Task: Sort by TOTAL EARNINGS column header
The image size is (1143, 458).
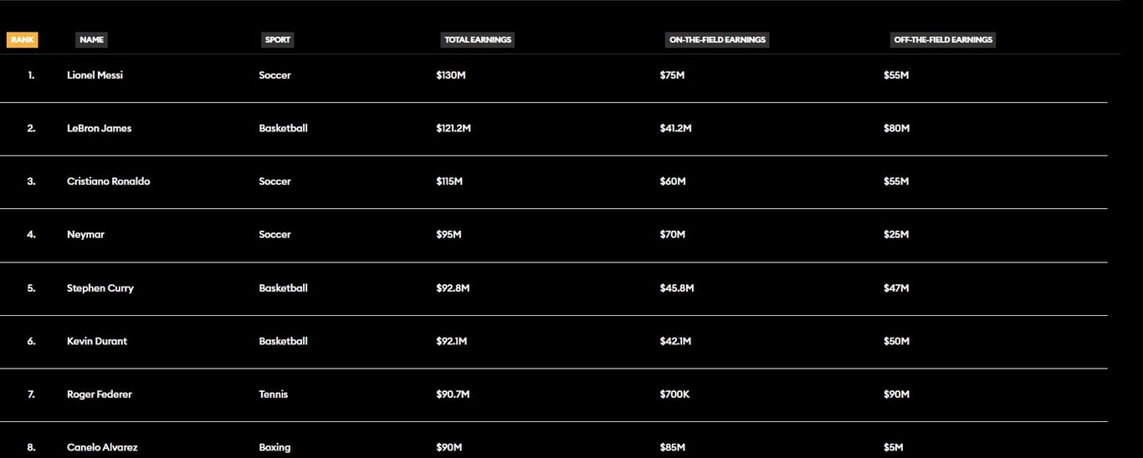Action: tap(478, 39)
